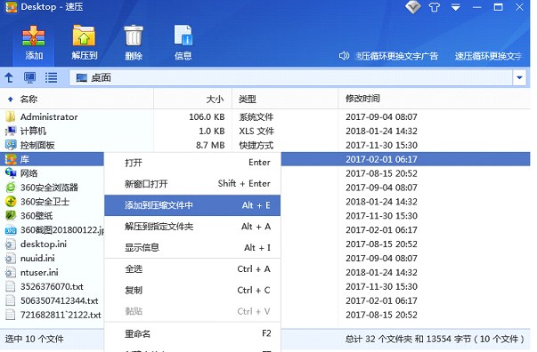This screenshot has width=537, height=352.
Task: Sort by 修改时间 column header
Action: 362,99
